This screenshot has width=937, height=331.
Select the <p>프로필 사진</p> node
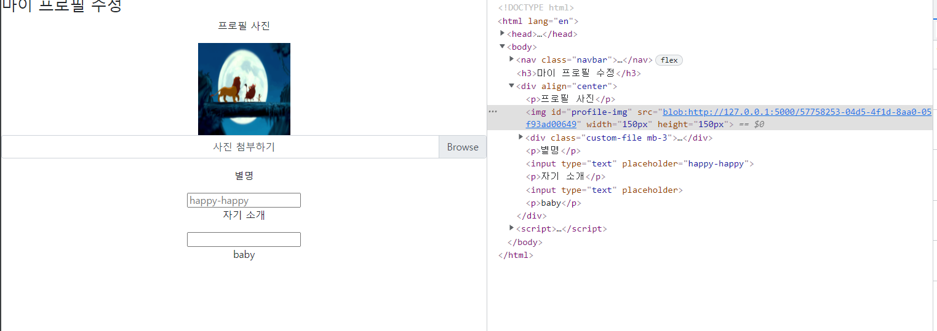[570, 99]
